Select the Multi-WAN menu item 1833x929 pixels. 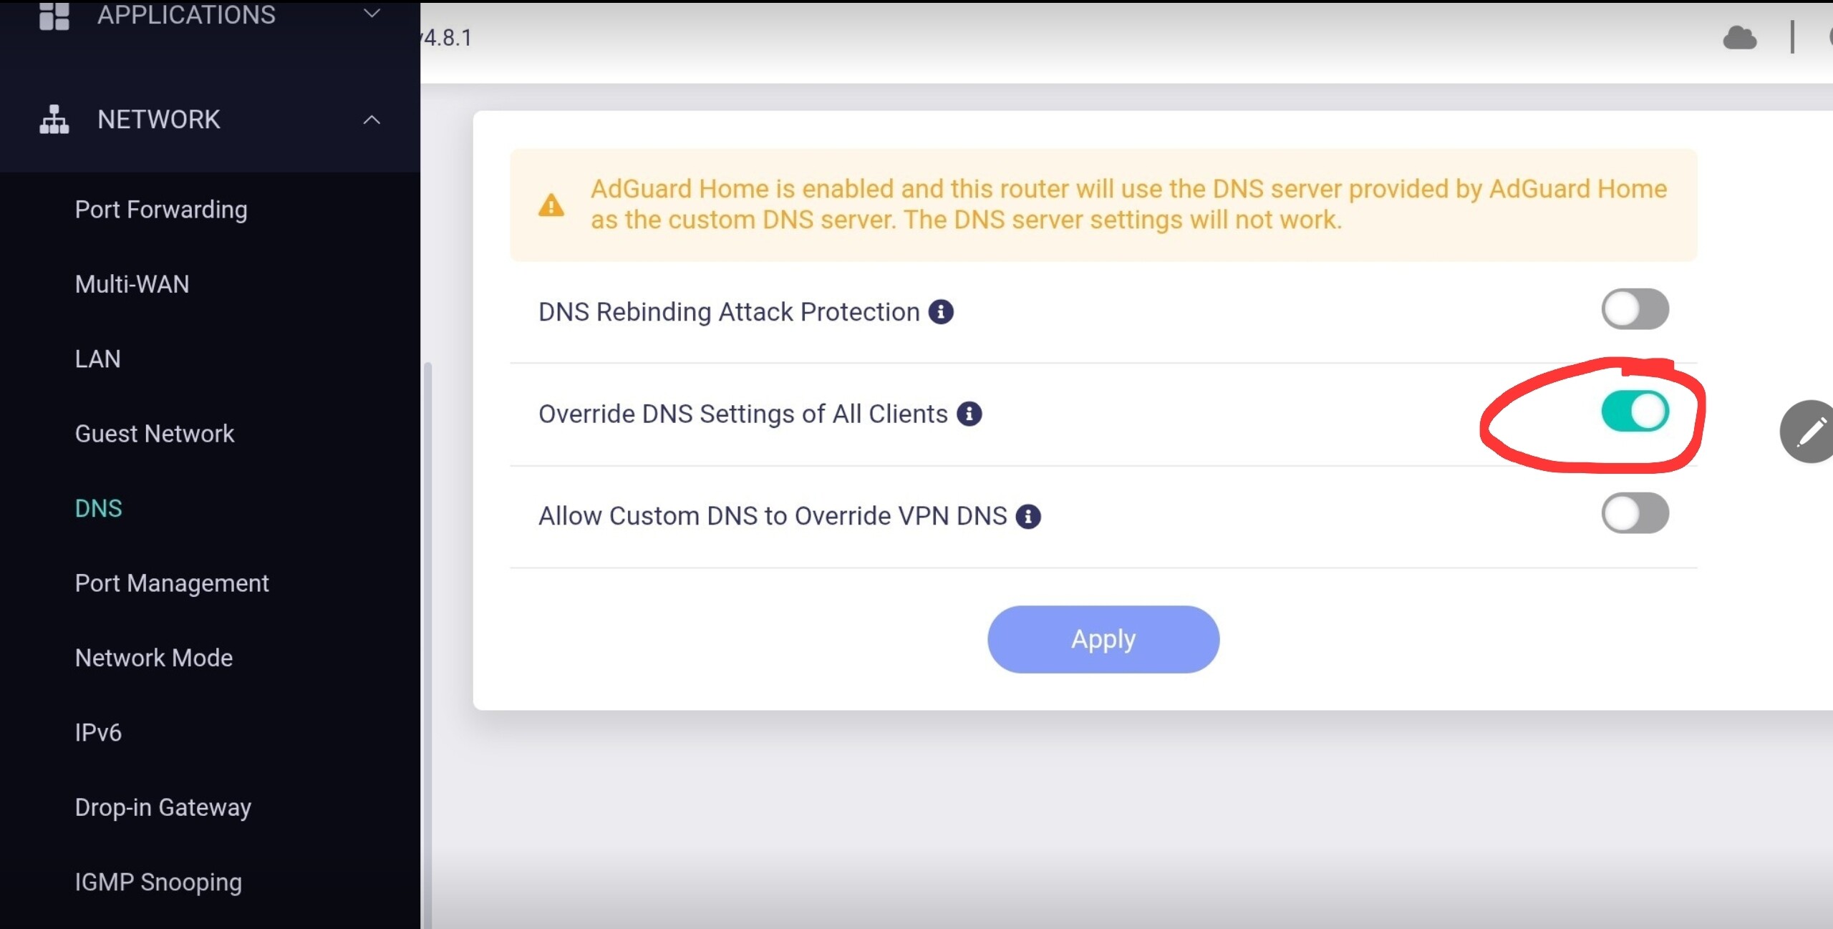[x=132, y=284]
